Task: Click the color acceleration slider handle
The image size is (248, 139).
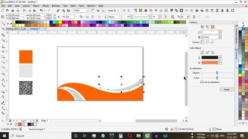Action: (217, 78)
